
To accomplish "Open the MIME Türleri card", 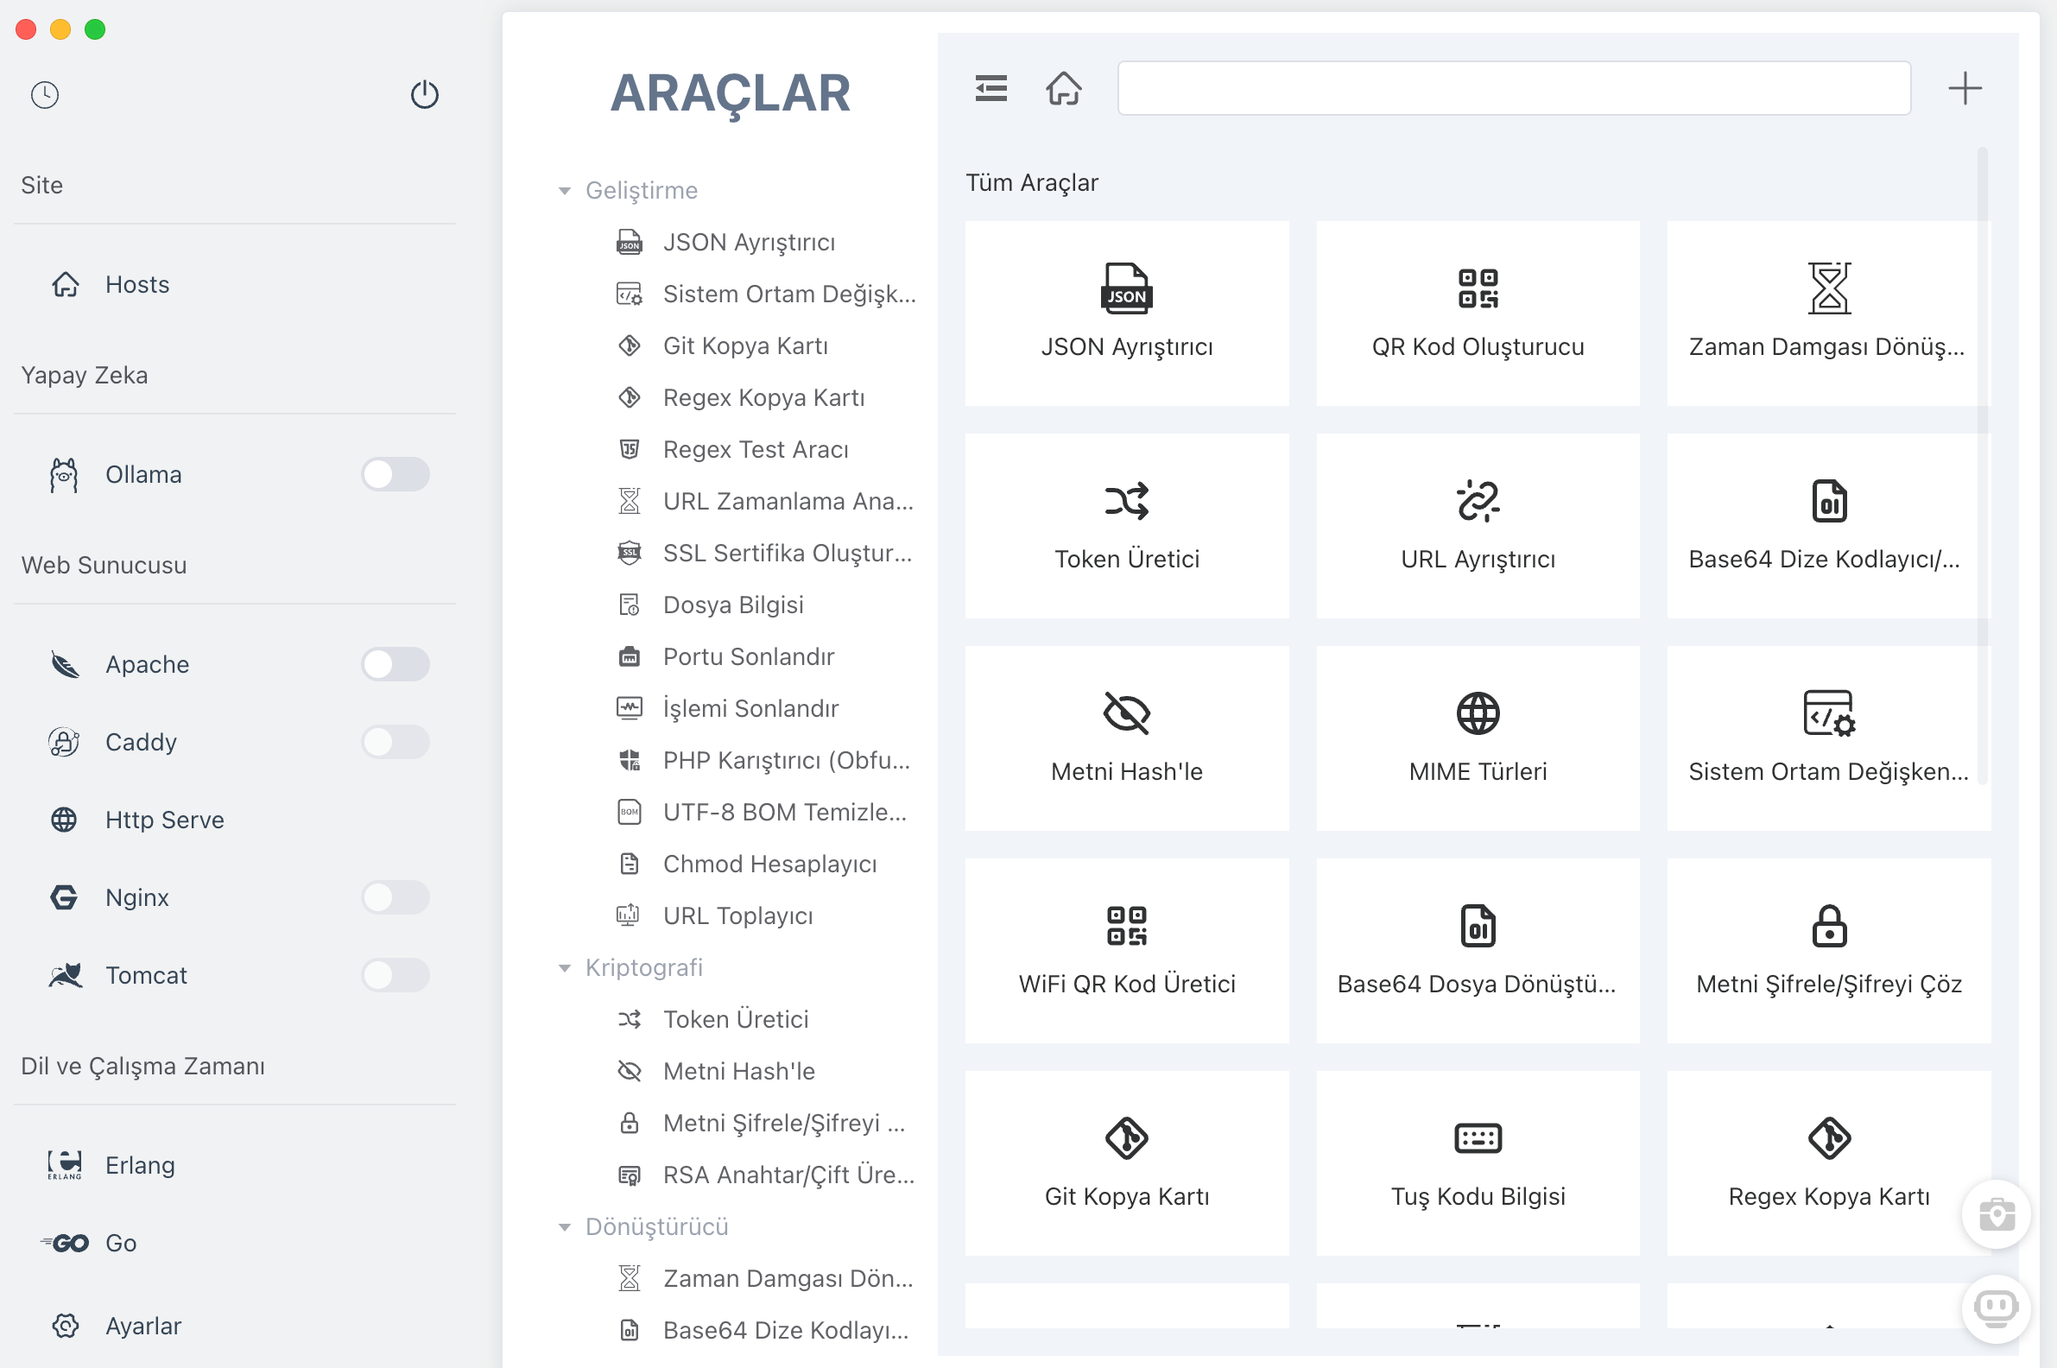I will pyautogui.click(x=1478, y=738).
